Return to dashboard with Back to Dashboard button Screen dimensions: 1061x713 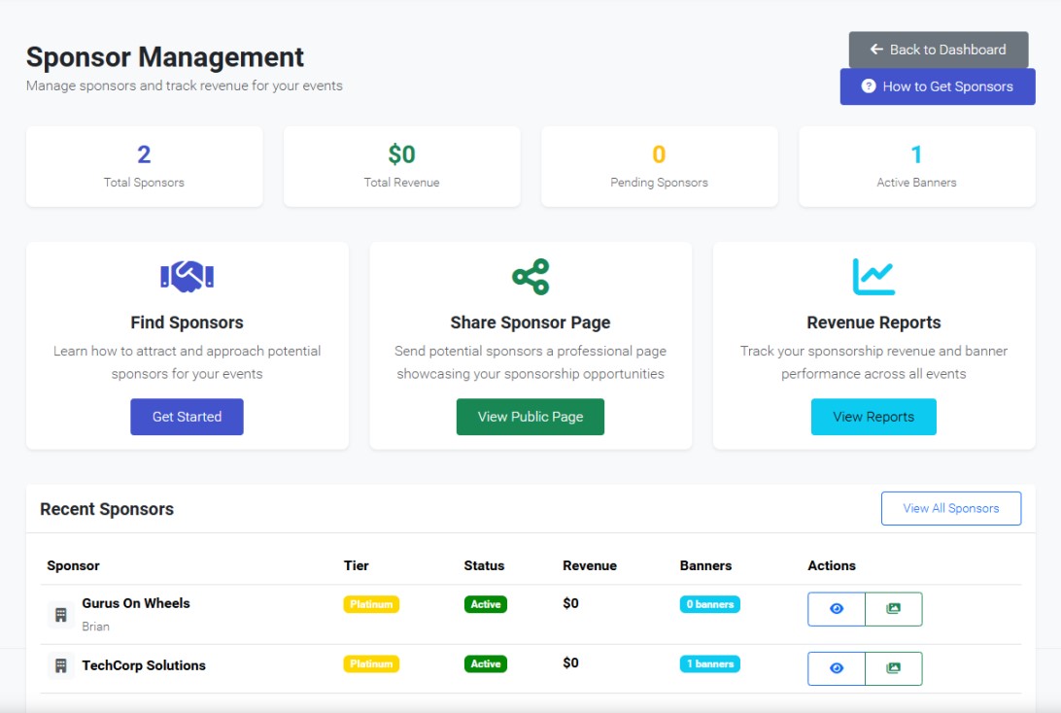pos(938,50)
